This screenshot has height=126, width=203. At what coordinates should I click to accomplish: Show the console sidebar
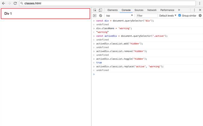tap(95, 16)
